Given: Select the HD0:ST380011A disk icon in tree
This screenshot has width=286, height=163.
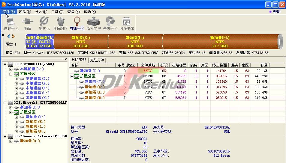Looking at the screenshot, I should pyautogui.click(x=11, y=64).
